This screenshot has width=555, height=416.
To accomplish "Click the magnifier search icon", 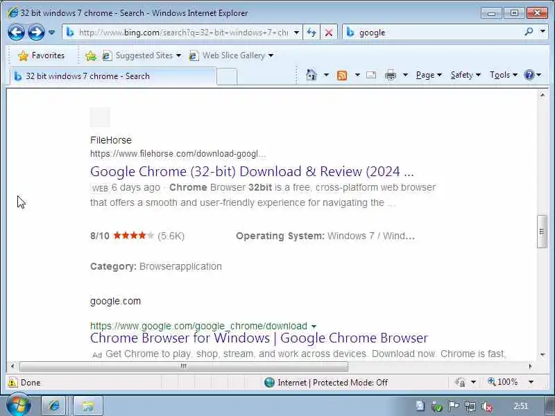I will click(x=529, y=32).
